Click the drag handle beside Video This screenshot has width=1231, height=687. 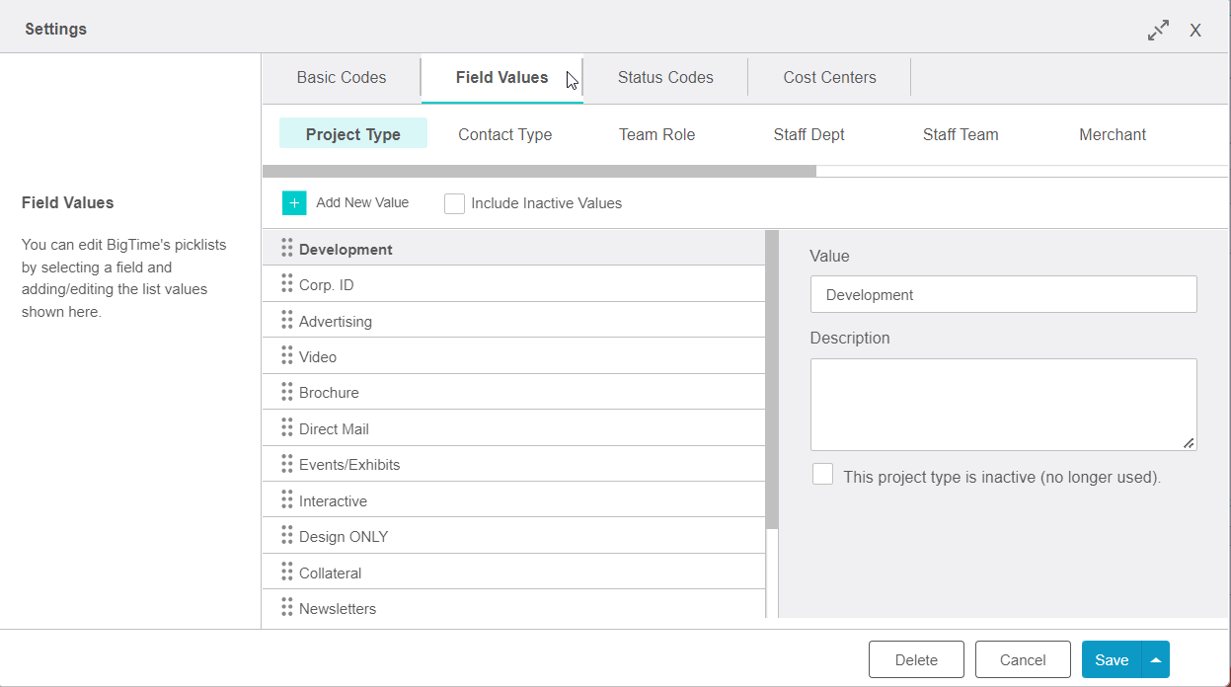(287, 355)
